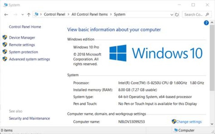Click the shield icon beside Remote settings
The height and width of the screenshot is (134, 215).
coord(5,45)
